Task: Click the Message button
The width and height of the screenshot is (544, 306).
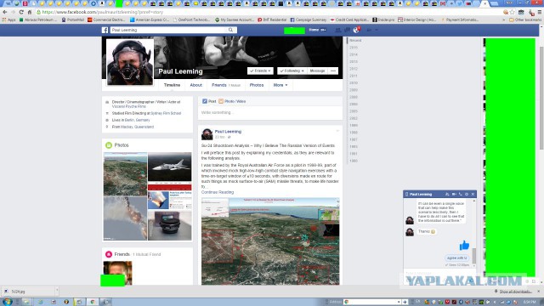Action: tap(317, 71)
